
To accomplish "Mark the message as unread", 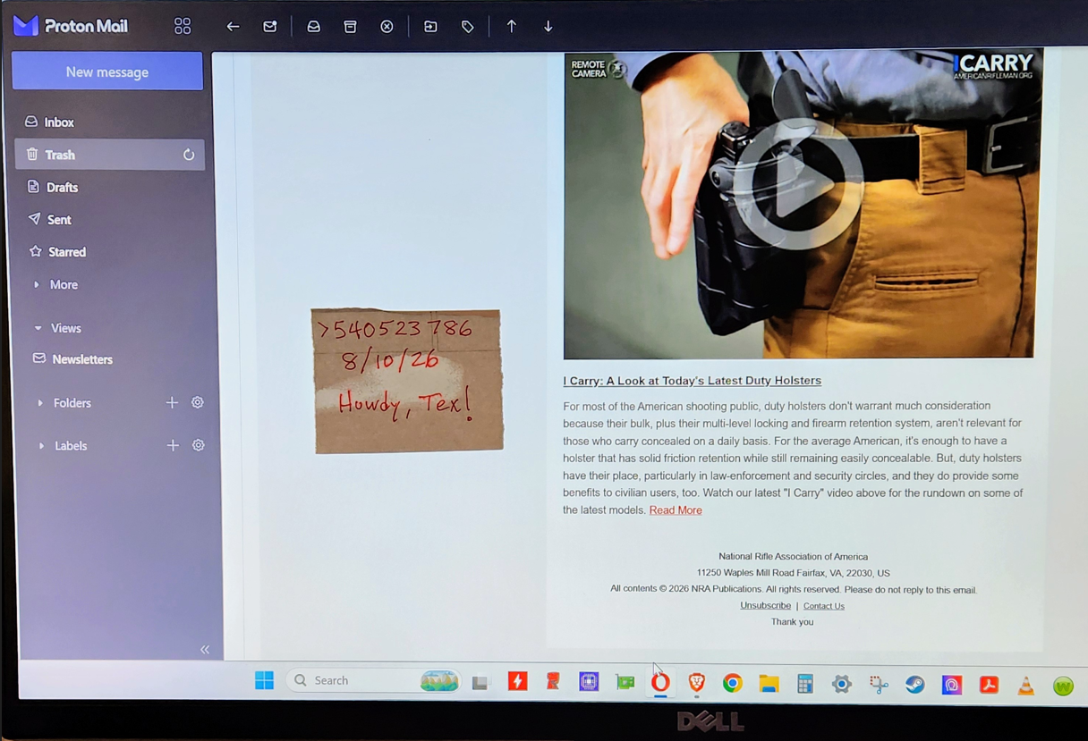I will [x=269, y=27].
